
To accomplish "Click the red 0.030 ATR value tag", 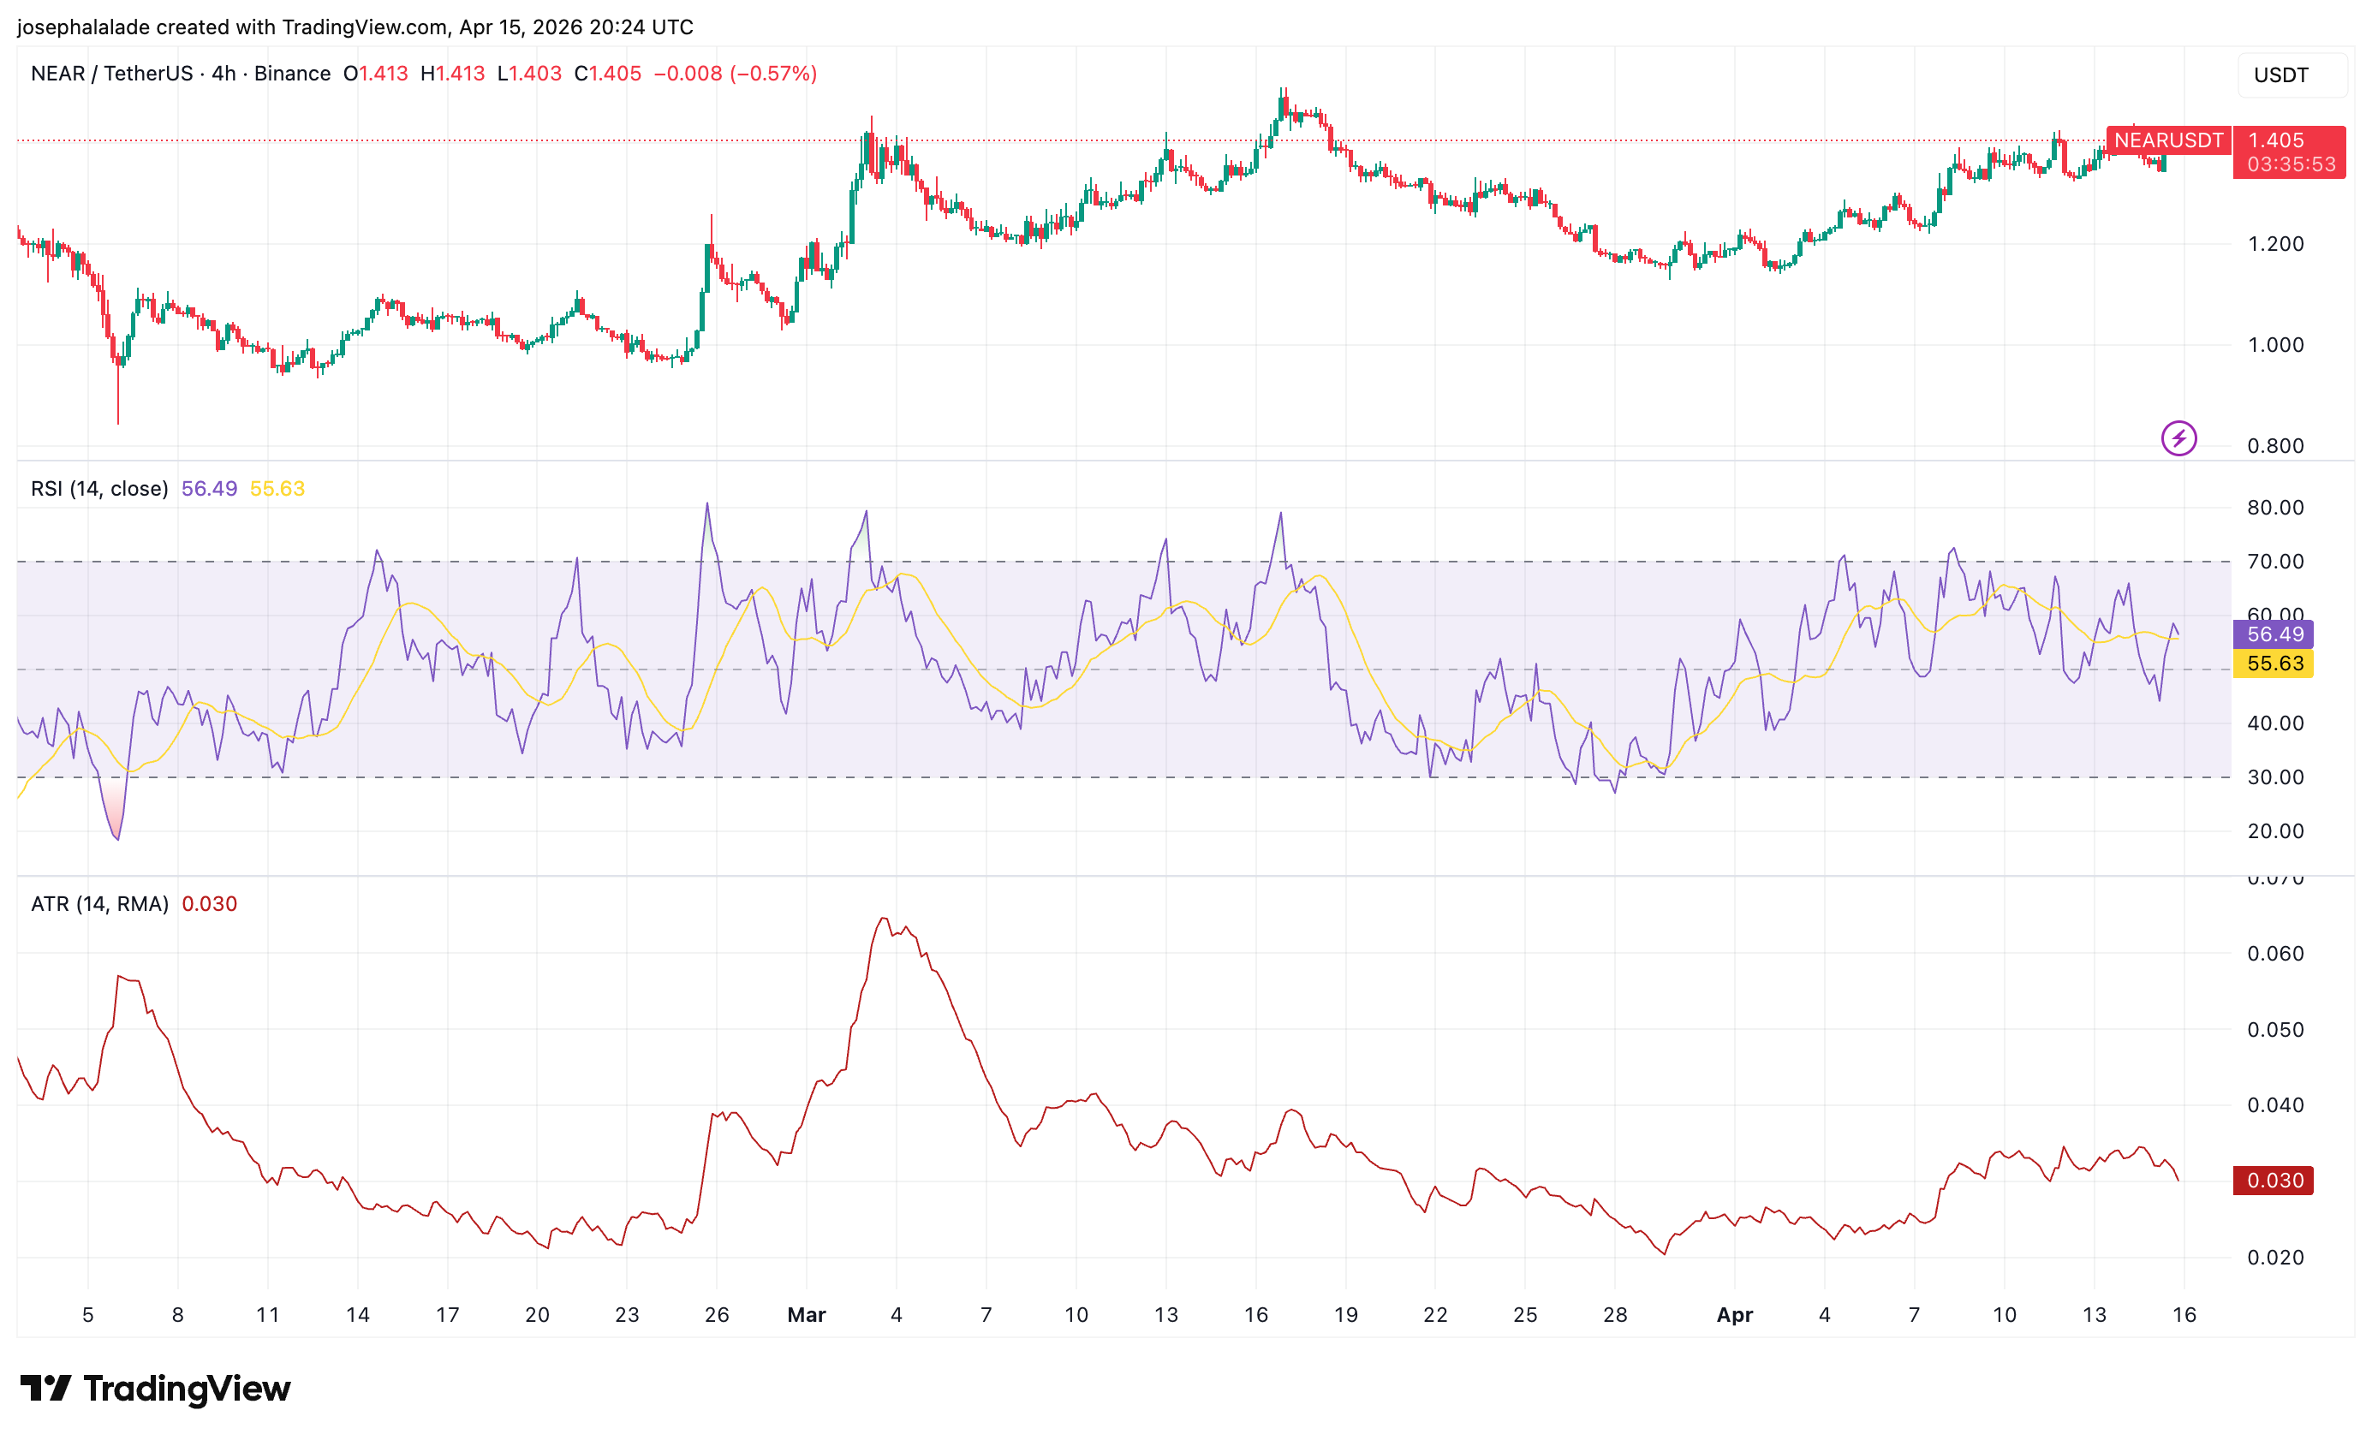I will click(x=2274, y=1180).
